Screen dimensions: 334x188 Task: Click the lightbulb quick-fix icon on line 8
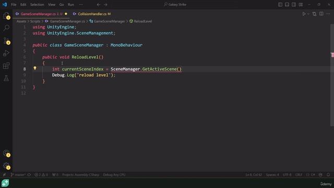(35, 68)
